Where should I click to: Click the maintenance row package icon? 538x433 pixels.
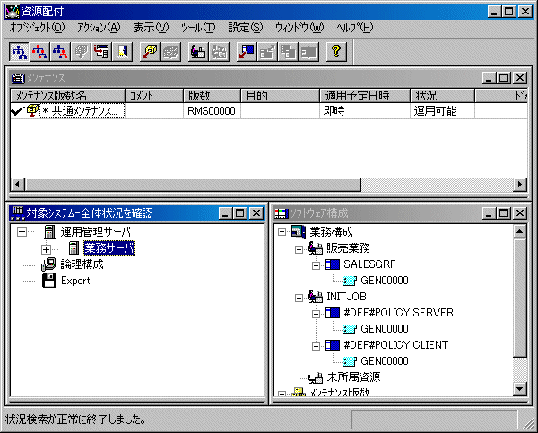click(x=32, y=111)
